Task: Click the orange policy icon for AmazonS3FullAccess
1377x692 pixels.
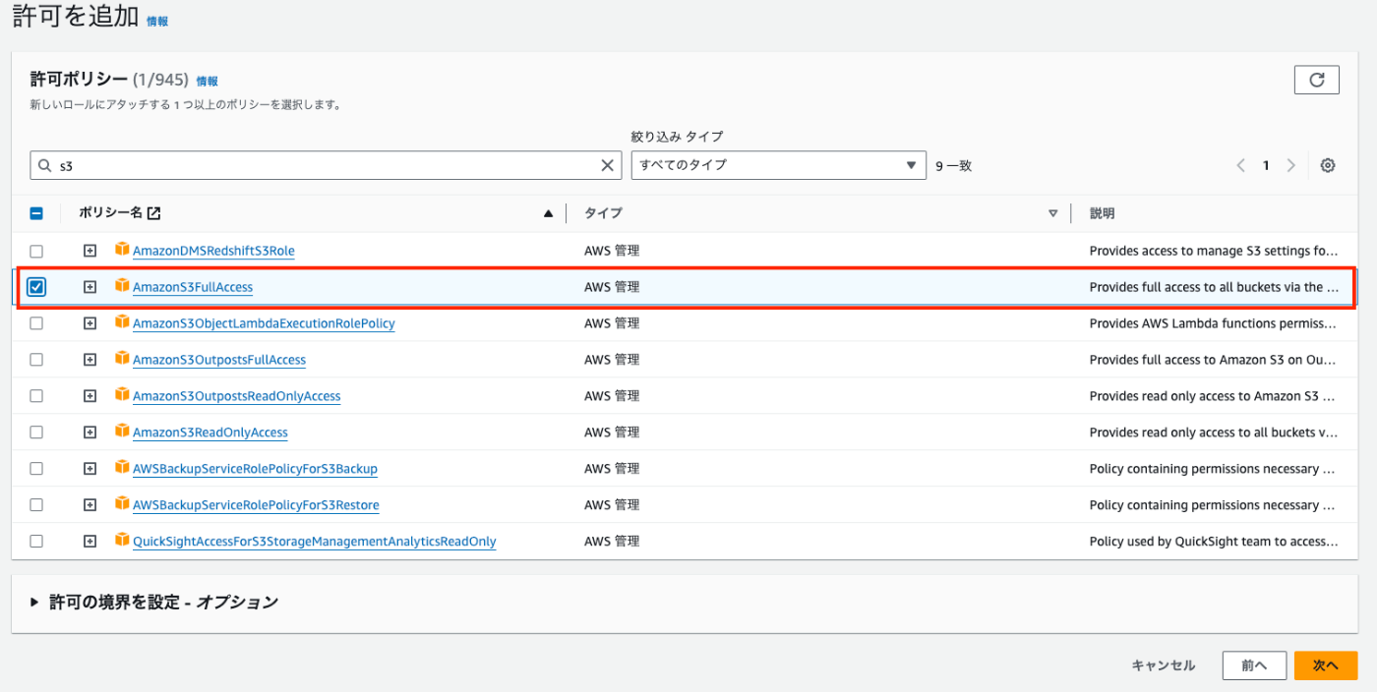Action: tap(122, 285)
